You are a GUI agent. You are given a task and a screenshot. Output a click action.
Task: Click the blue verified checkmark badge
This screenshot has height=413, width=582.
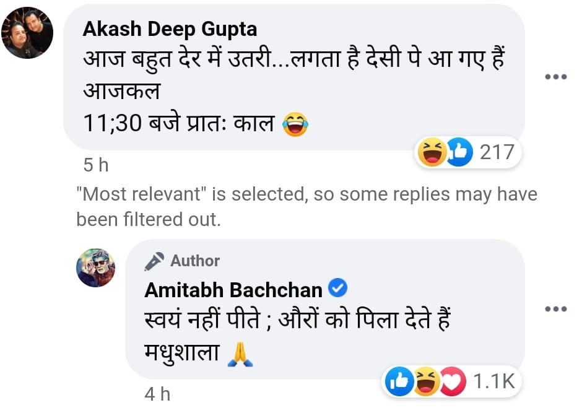pos(338,288)
